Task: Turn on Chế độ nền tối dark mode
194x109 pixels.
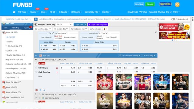Action: (x=173, y=19)
